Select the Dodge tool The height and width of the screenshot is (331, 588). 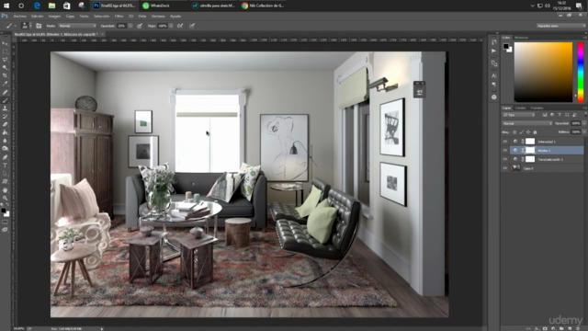(x=6, y=149)
